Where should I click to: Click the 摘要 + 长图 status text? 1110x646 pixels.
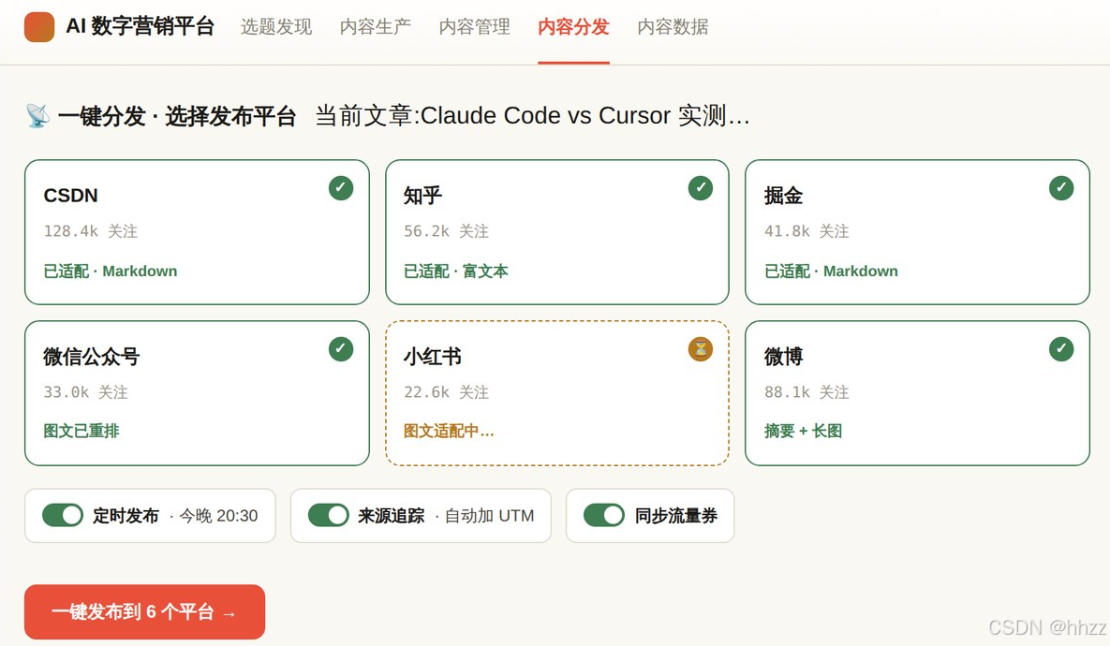click(x=803, y=431)
